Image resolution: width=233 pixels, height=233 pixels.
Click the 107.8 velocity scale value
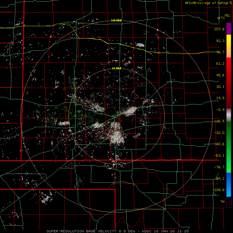tap(219, 29)
